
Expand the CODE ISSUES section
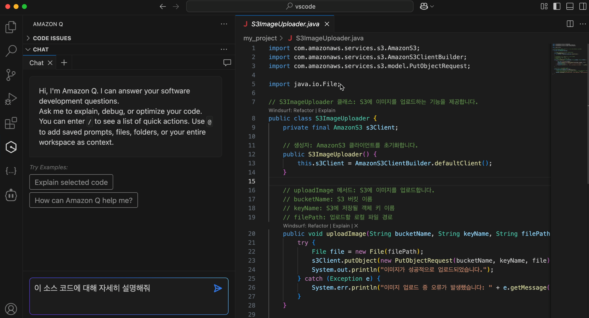(52, 38)
